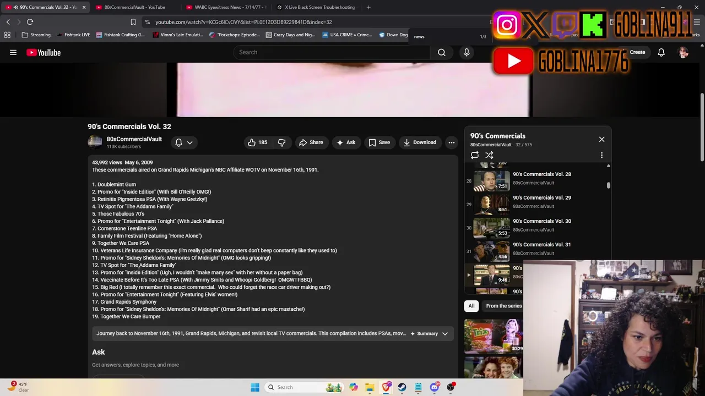The image size is (705, 396).
Task: Switch to X Live Black Screen Troubleshooting tab
Action: point(316,7)
